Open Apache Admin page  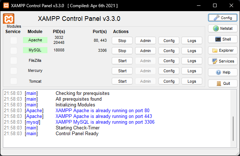click(x=146, y=41)
